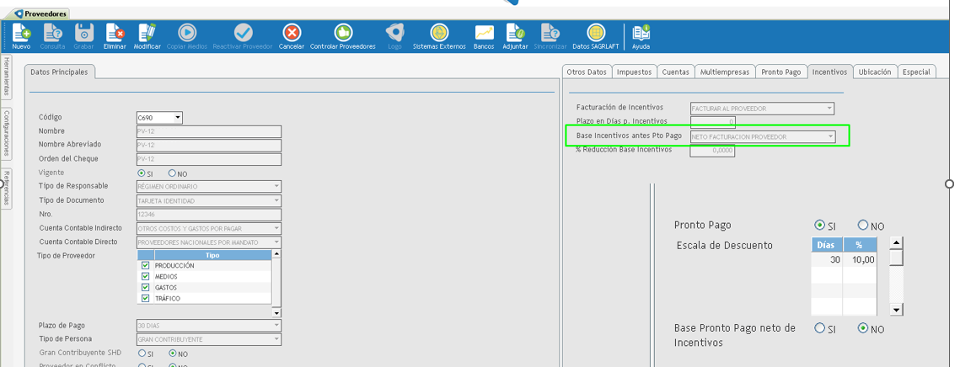The height and width of the screenshot is (367, 960).
Task: Click the Modificar toolbar icon
Action: 147,34
